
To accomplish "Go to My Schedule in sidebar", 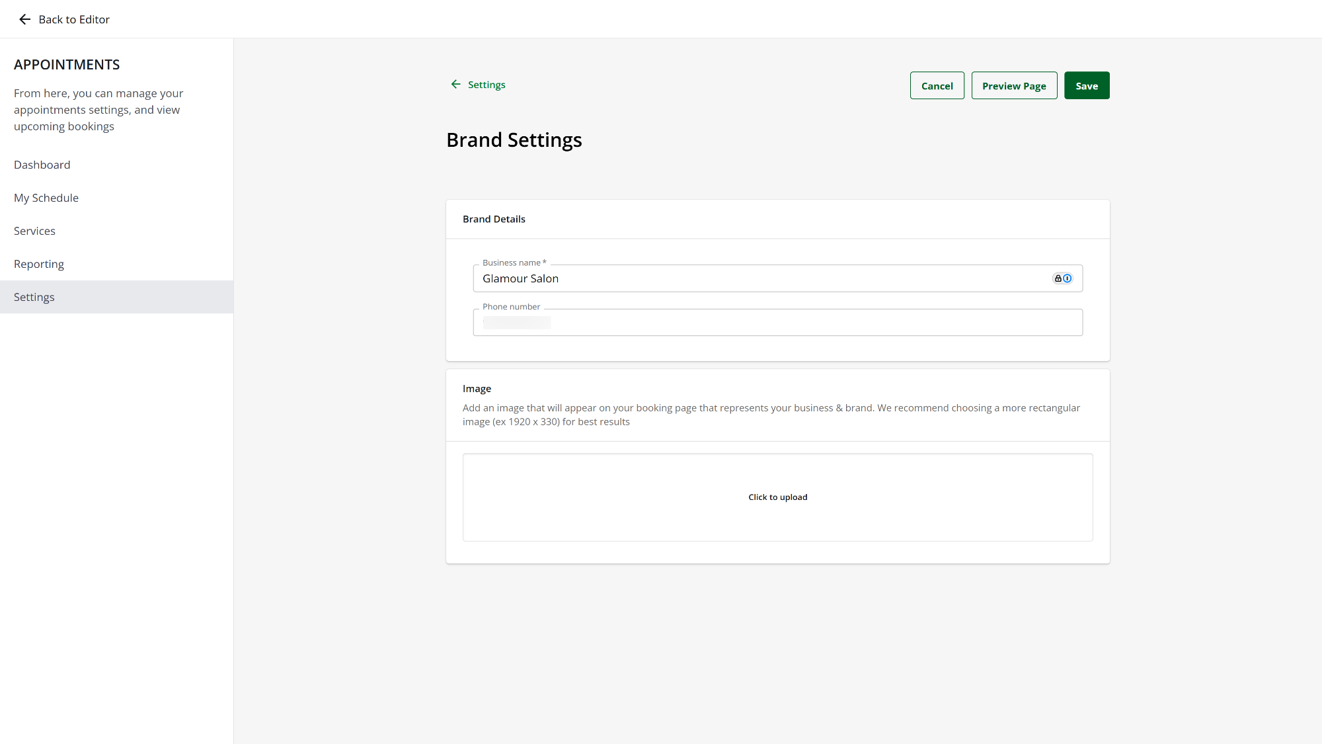I will tap(46, 198).
